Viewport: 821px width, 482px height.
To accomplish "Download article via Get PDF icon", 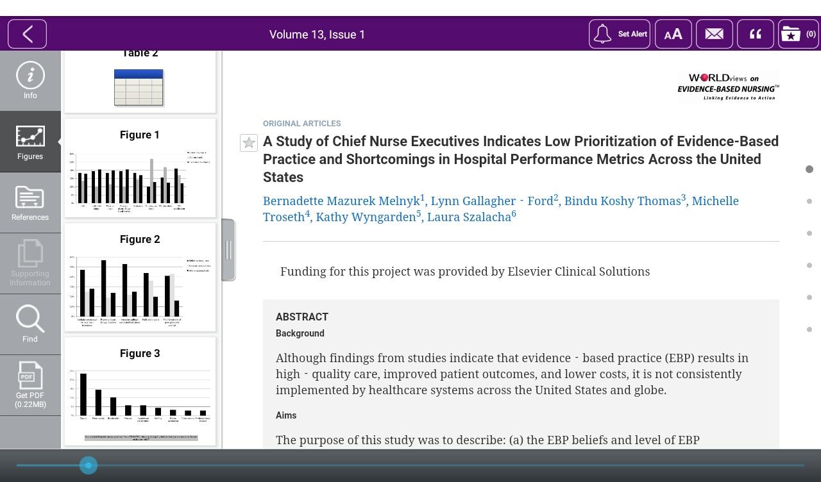I will 30,385.
